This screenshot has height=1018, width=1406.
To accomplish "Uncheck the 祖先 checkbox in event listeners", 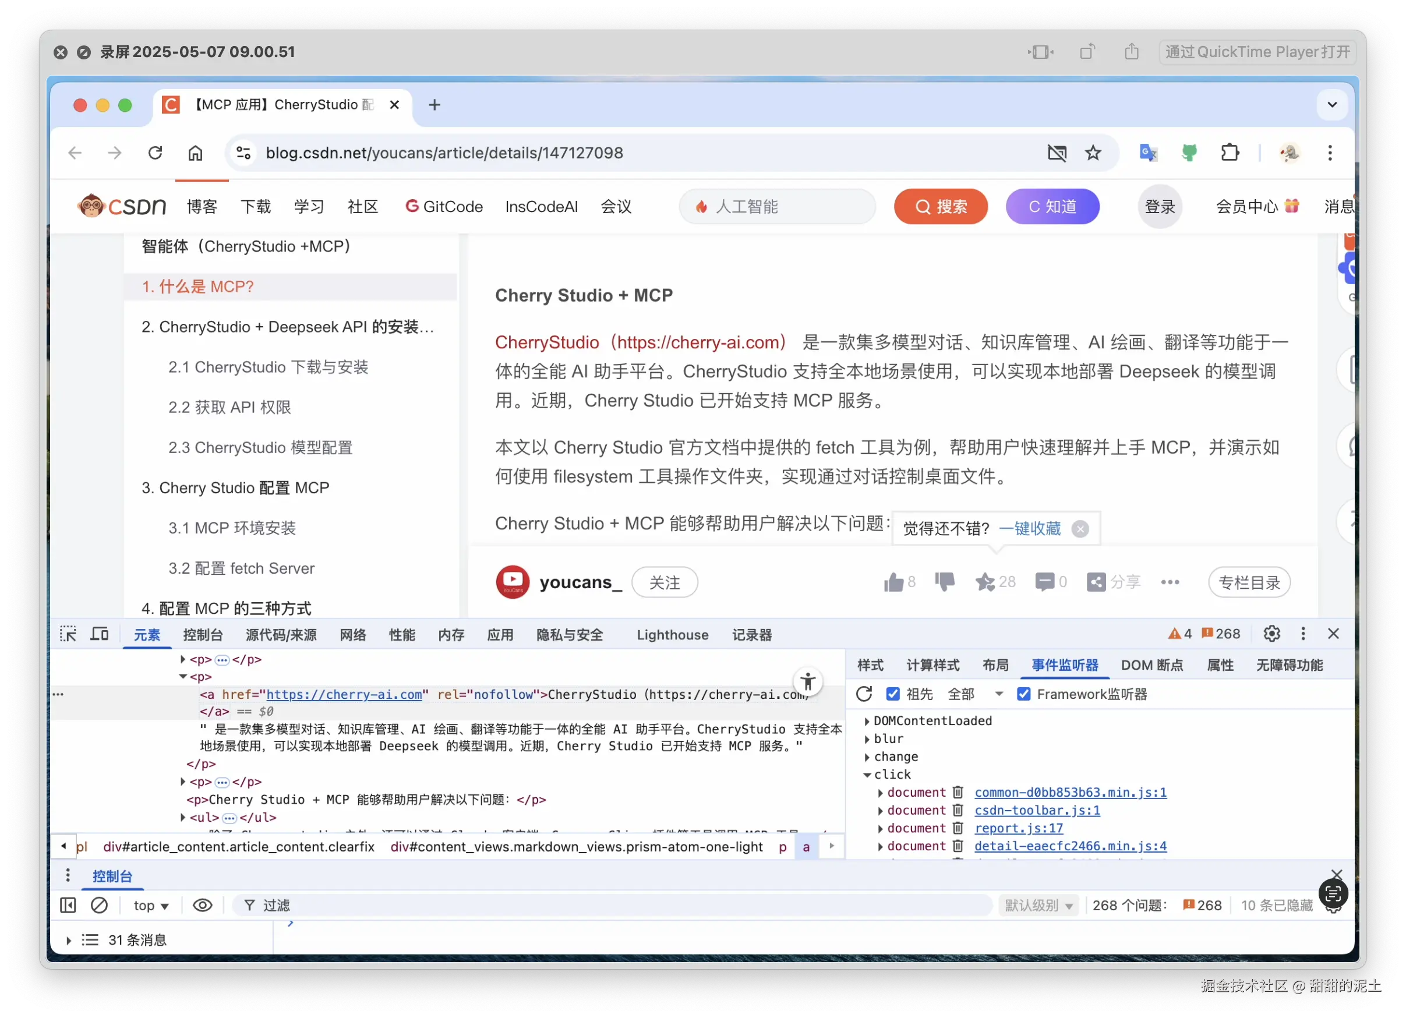I will click(x=894, y=694).
